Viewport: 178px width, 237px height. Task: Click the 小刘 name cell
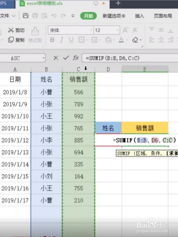pos(47,176)
